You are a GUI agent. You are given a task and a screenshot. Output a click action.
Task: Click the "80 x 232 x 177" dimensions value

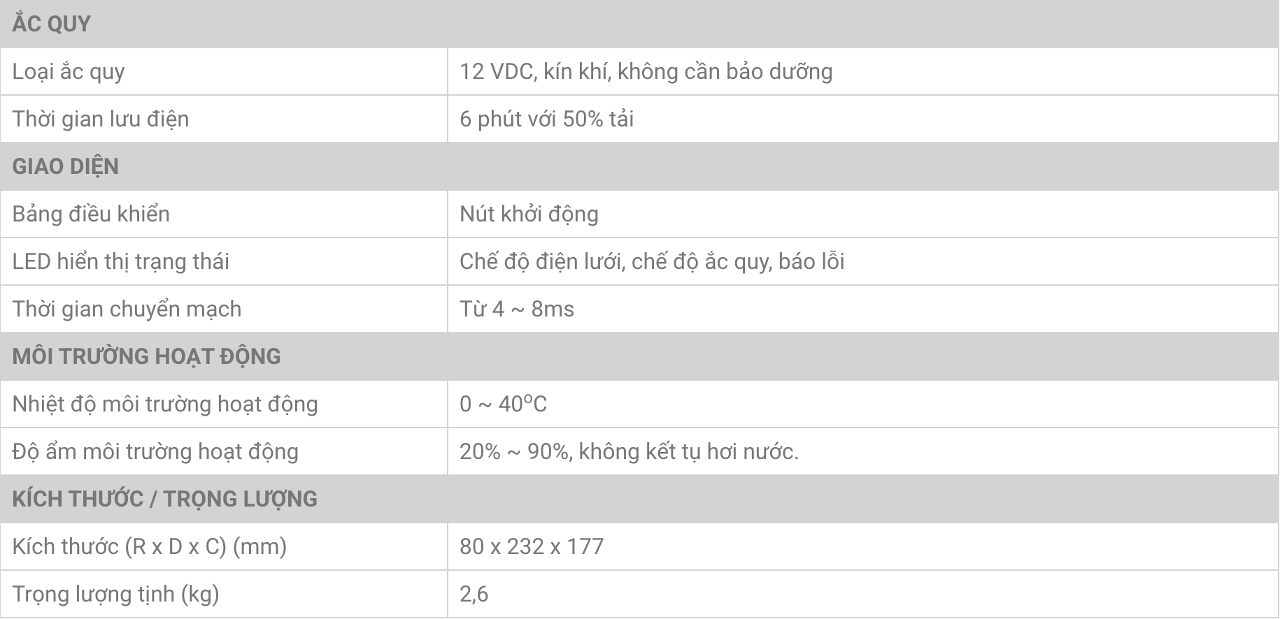click(x=532, y=546)
